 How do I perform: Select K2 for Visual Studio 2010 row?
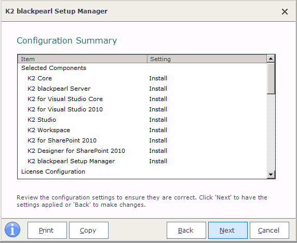142,109
